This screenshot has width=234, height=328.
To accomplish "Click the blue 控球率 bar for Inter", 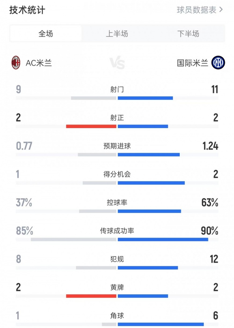I will point(149,211).
